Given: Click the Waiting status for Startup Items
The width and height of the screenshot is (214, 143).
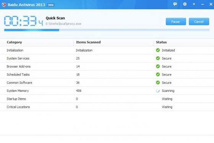Looking at the screenshot, I should [167, 99].
